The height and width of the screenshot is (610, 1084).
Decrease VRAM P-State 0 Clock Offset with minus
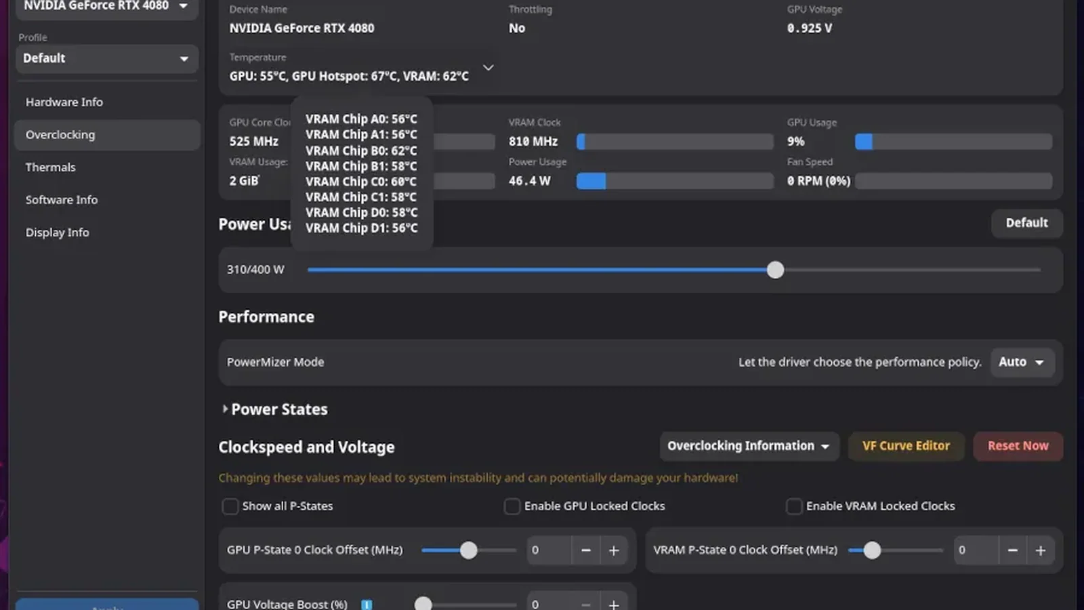[x=1013, y=550]
